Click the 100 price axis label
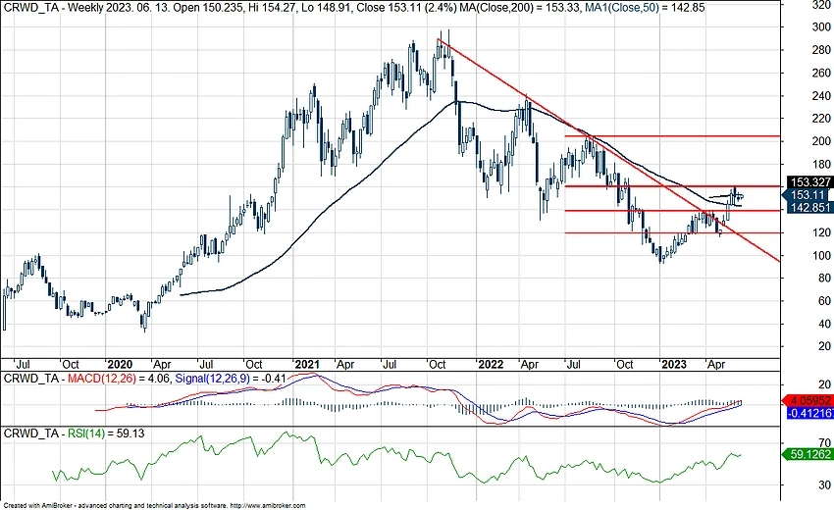The height and width of the screenshot is (510, 834). pos(822,256)
